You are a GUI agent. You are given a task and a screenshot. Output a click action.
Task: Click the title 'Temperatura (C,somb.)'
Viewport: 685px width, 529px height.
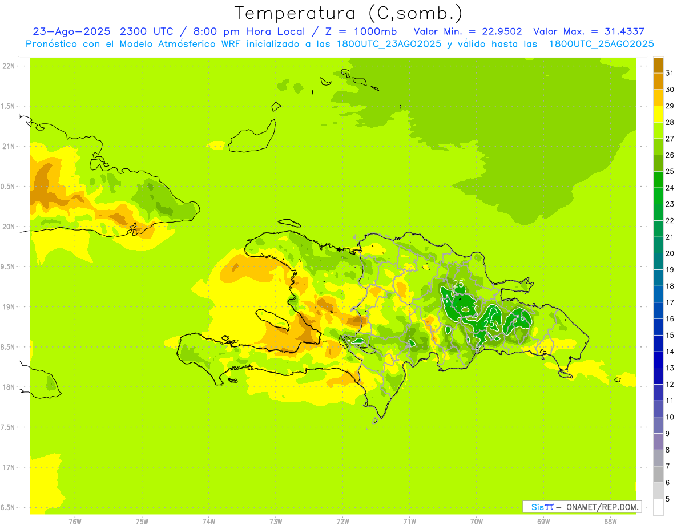pos(348,13)
